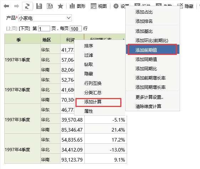Click the favorite star icon

60,6
